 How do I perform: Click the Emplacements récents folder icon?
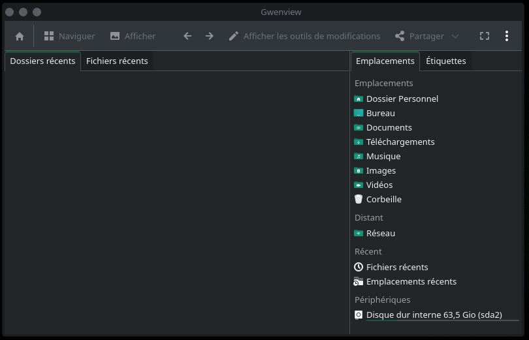click(359, 282)
